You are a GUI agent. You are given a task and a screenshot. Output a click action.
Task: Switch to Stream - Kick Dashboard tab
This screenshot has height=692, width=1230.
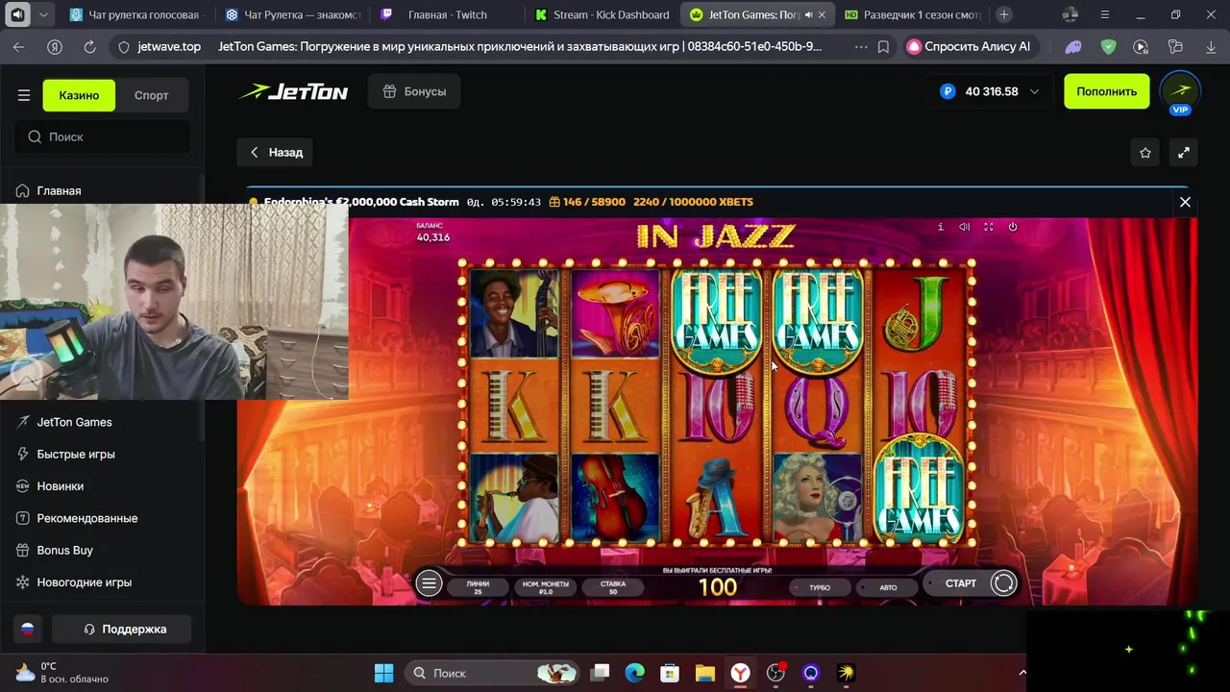603,14
